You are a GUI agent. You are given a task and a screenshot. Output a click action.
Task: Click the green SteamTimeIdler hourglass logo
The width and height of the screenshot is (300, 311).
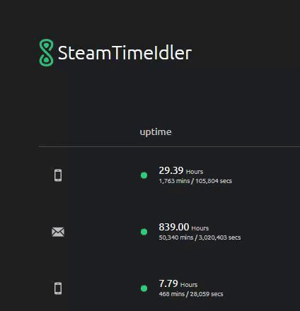[x=46, y=52]
